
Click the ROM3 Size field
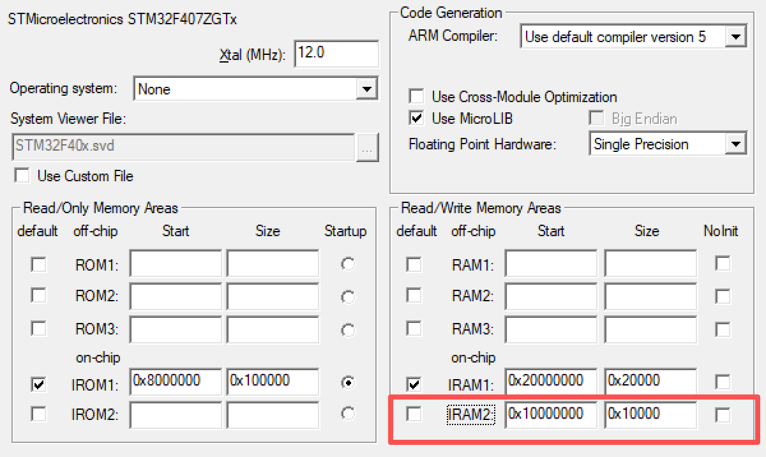click(x=273, y=329)
